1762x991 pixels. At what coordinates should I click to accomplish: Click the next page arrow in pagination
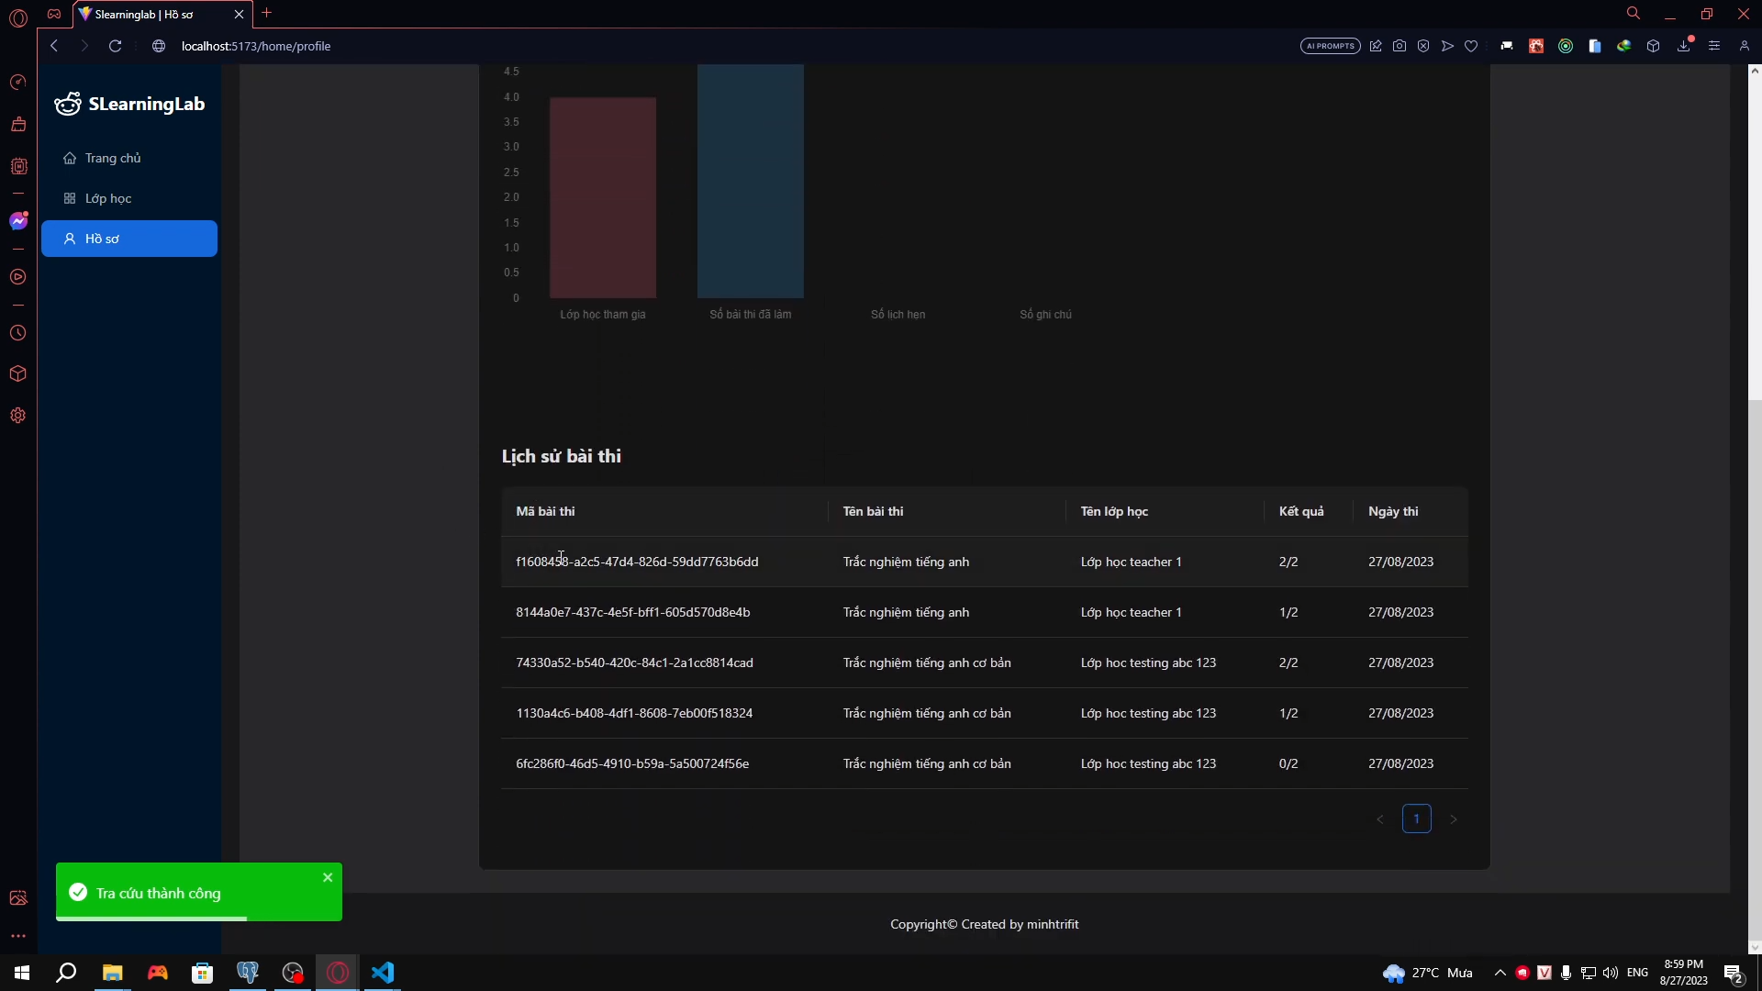pos(1453,818)
